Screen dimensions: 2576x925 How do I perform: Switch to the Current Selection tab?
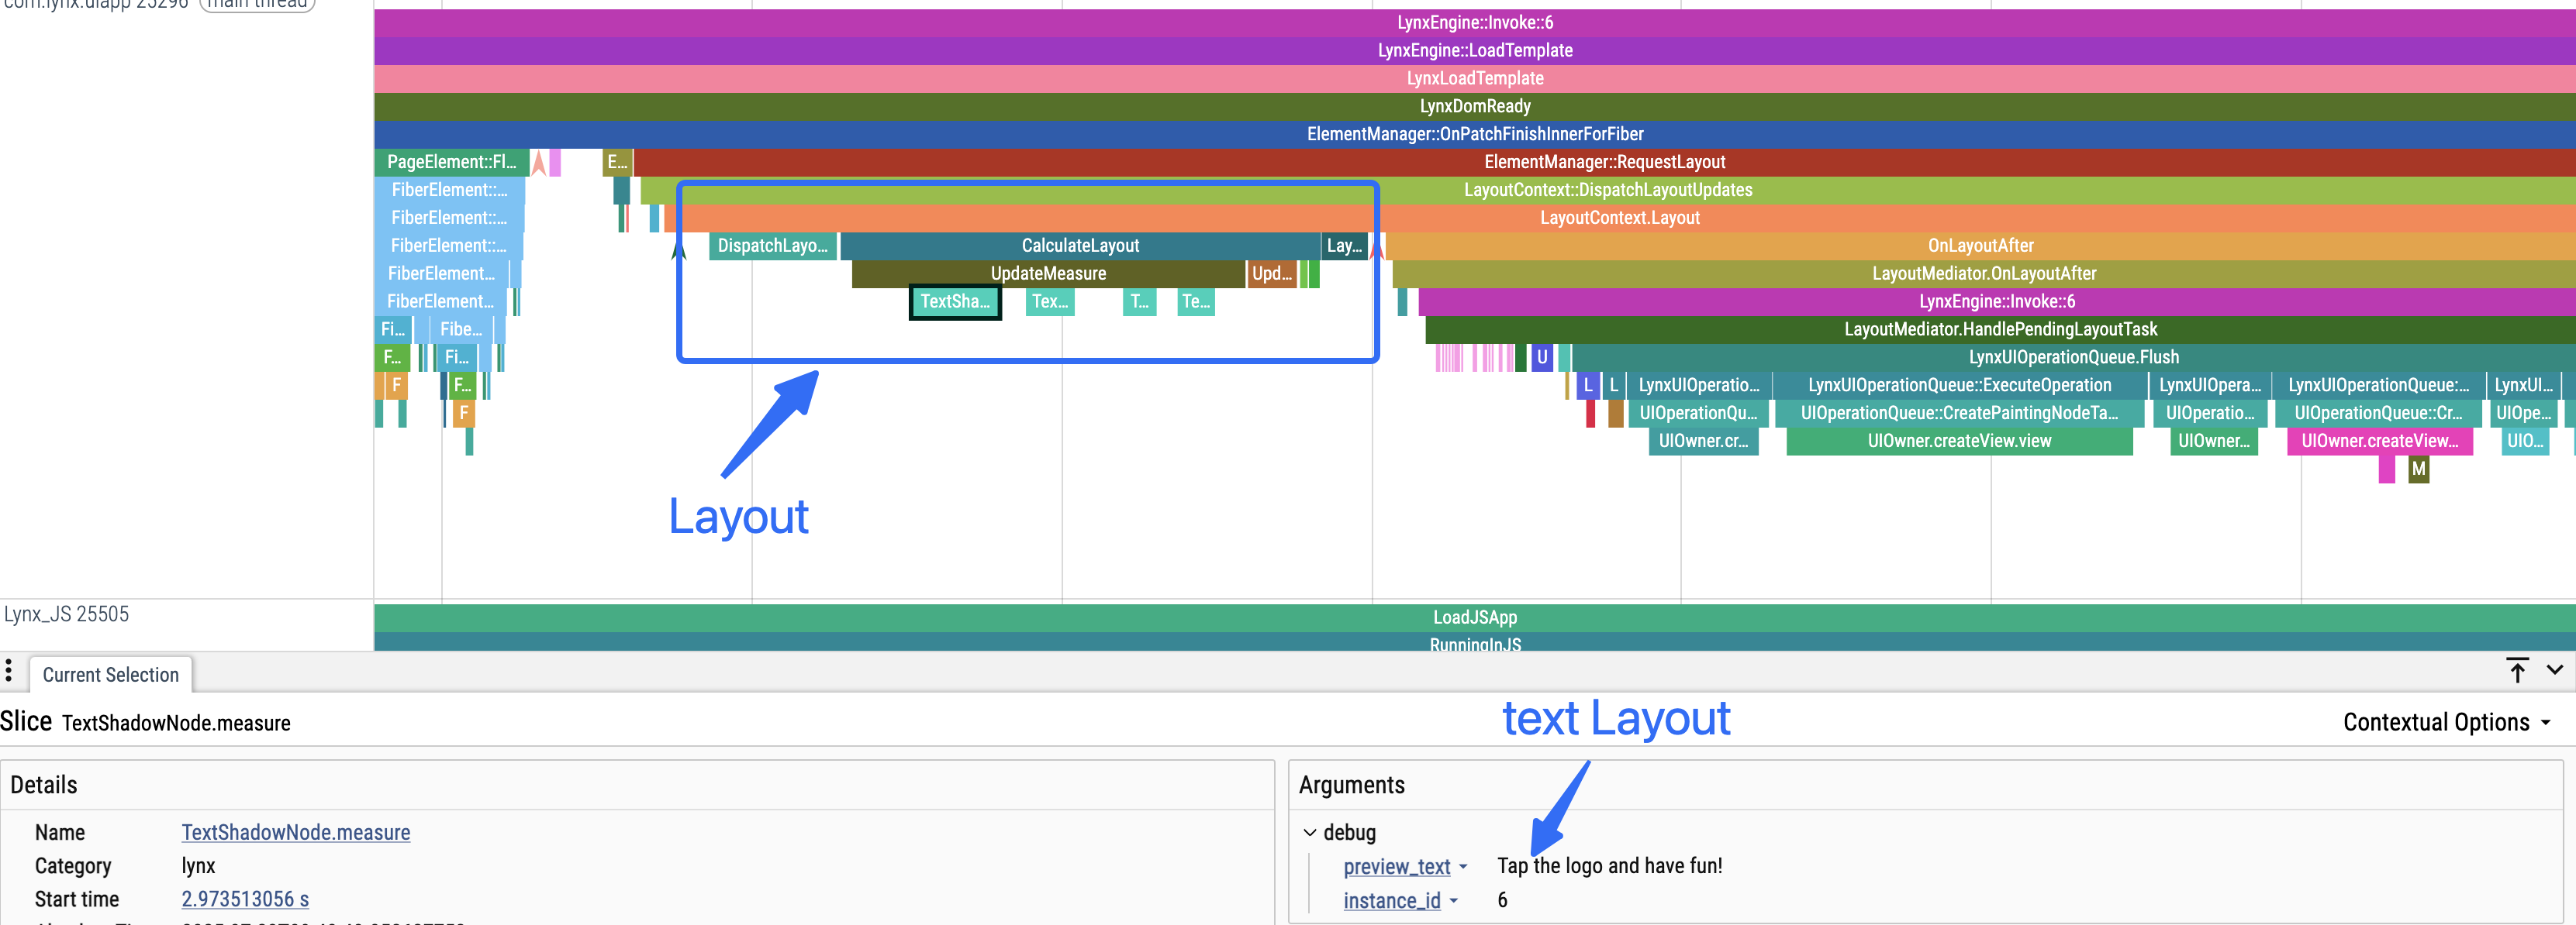(x=110, y=674)
